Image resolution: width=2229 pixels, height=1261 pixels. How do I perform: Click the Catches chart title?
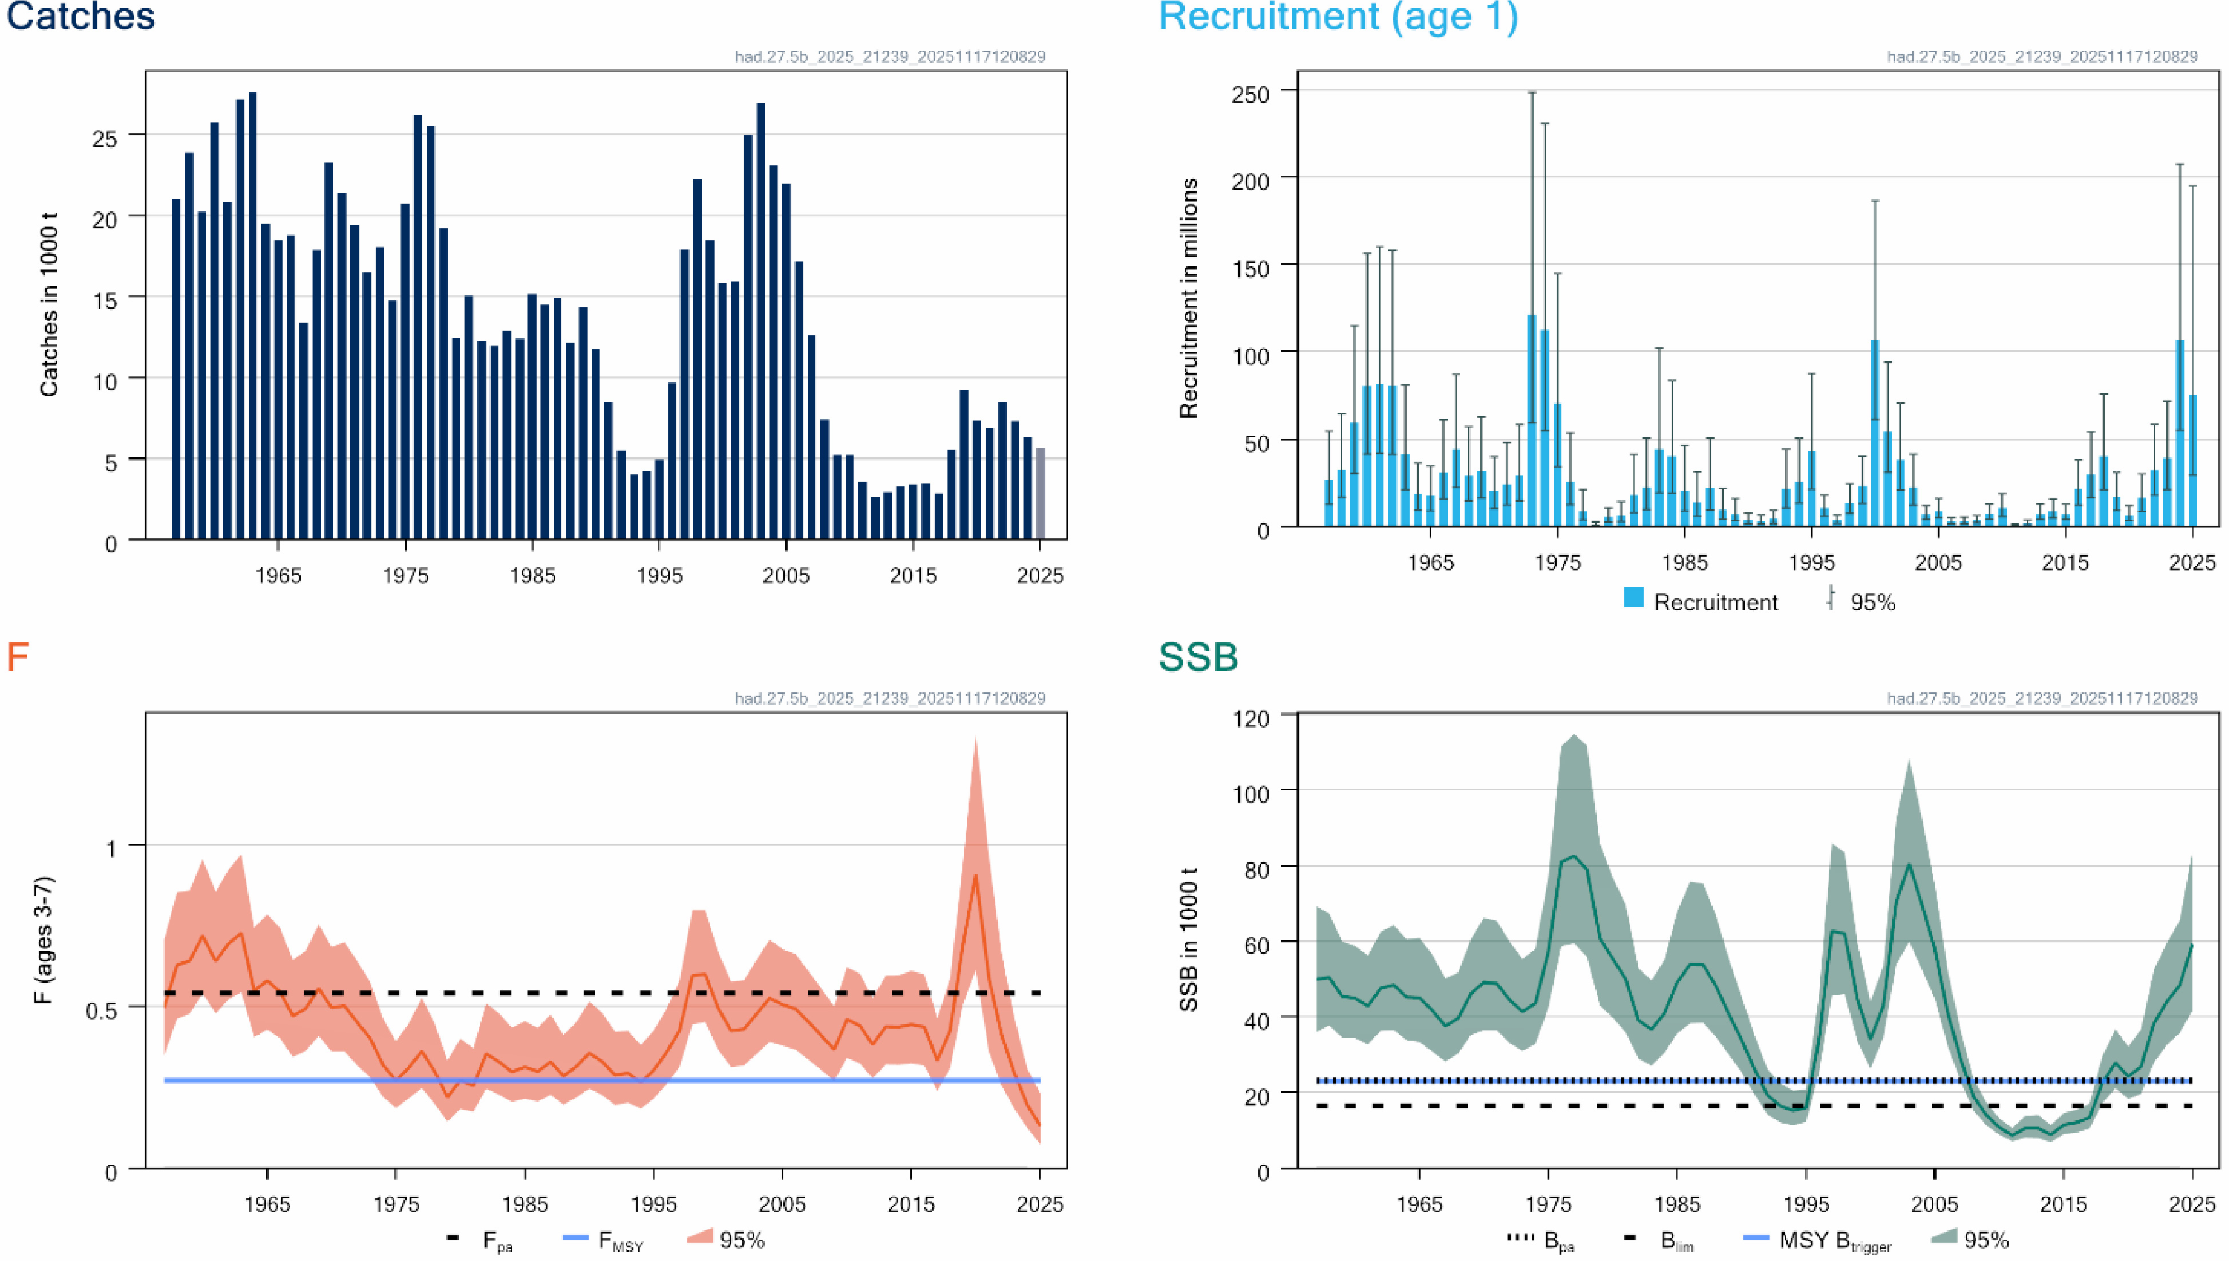pyautogui.click(x=81, y=17)
